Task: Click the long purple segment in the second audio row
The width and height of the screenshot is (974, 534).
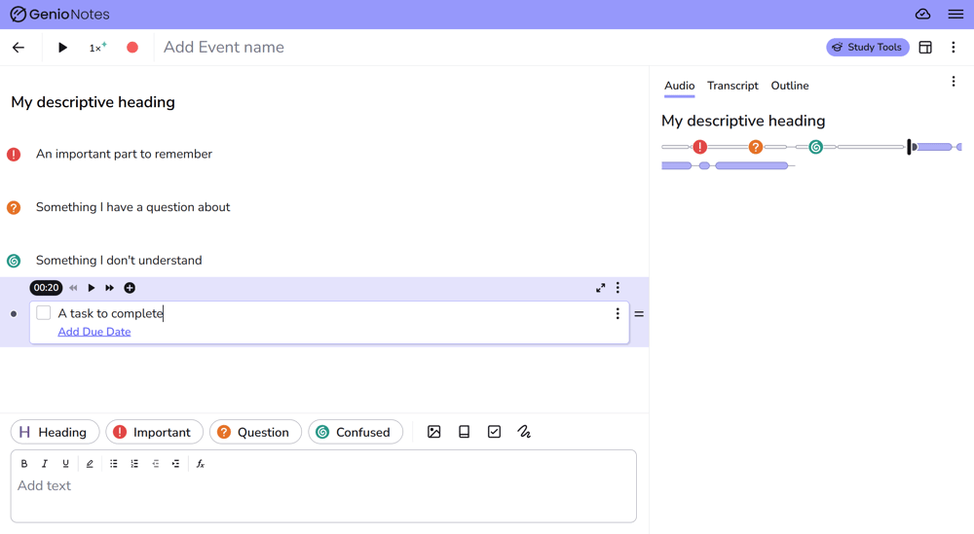Action: (751, 165)
